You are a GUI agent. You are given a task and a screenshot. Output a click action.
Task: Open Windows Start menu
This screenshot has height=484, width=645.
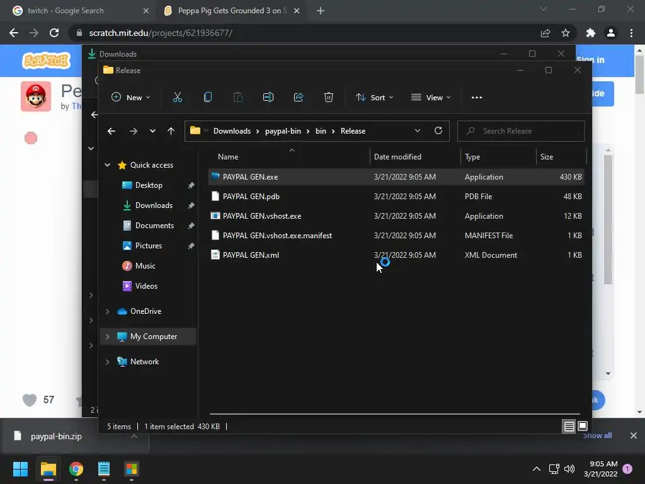coord(20,469)
